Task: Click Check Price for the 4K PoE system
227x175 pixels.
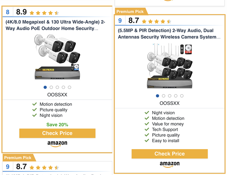Action: tap(57, 133)
